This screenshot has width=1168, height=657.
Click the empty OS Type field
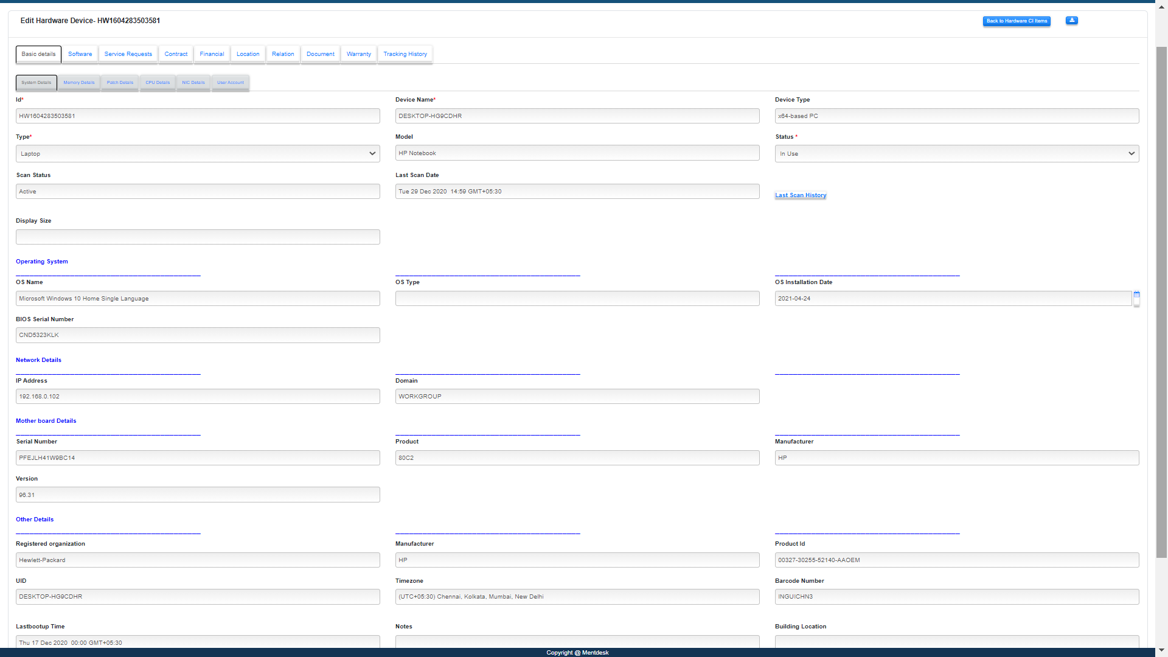click(x=577, y=299)
